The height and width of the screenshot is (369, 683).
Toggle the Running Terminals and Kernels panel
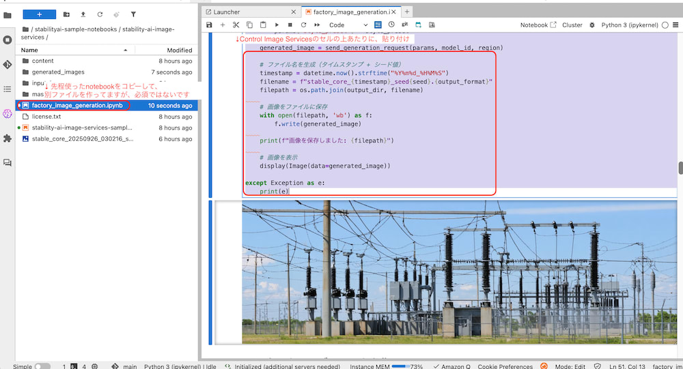pyautogui.click(x=8, y=40)
